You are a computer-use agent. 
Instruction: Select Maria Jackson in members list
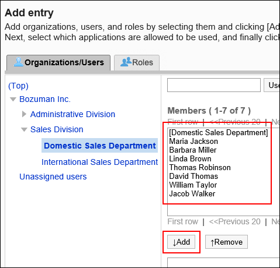(x=193, y=142)
